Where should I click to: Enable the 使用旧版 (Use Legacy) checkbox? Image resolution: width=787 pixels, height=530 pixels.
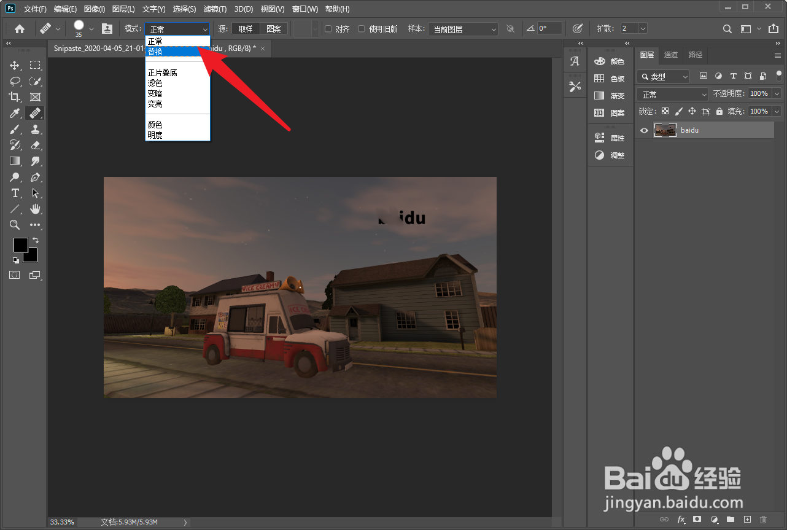click(362, 29)
